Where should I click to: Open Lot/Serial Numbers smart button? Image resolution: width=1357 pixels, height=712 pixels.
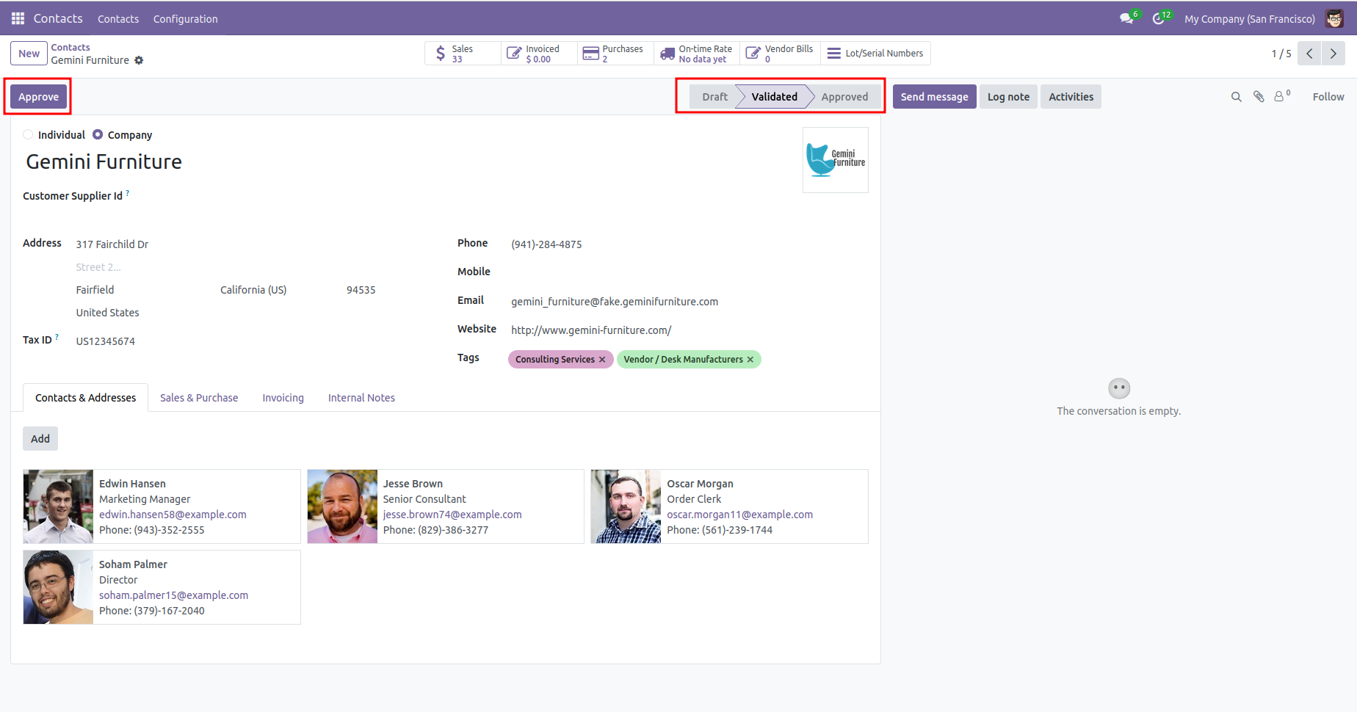pyautogui.click(x=875, y=54)
